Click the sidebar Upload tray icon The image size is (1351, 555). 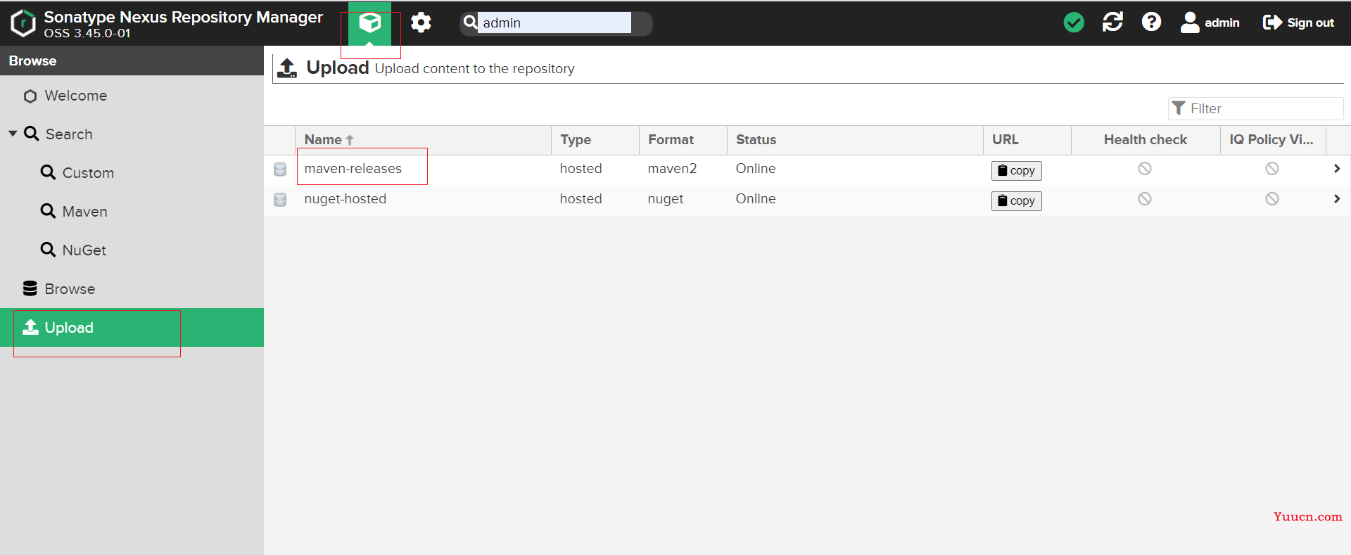pos(30,327)
